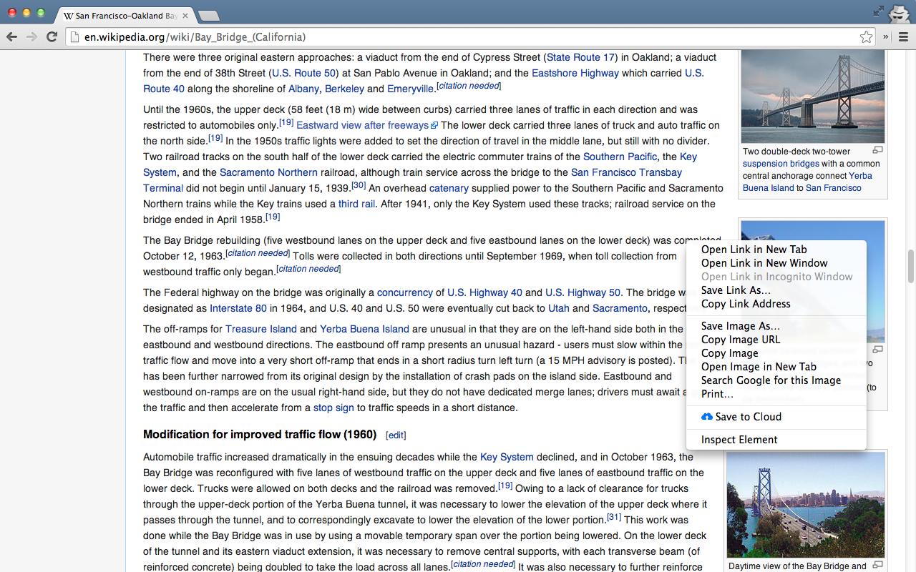Viewport: 916px width, 572px height.
Task: Bookmark this page with the star icon
Action: (866, 37)
